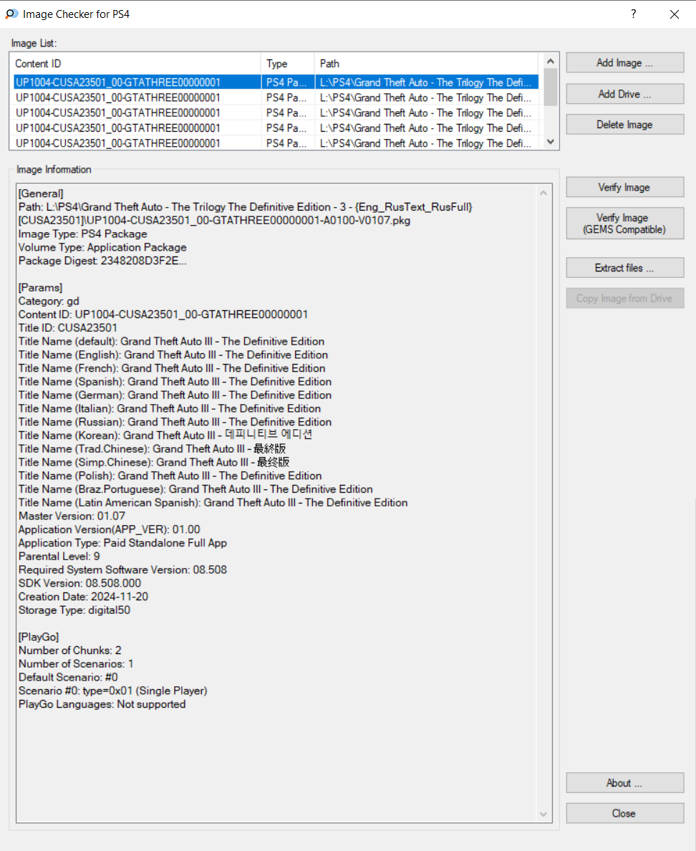
Task: Click the 'Number of Chunks: 2' line
Action: [x=70, y=650]
